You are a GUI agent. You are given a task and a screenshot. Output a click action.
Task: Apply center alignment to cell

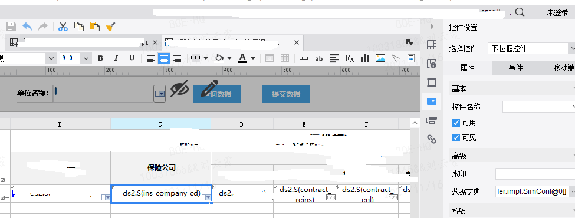click(163, 58)
